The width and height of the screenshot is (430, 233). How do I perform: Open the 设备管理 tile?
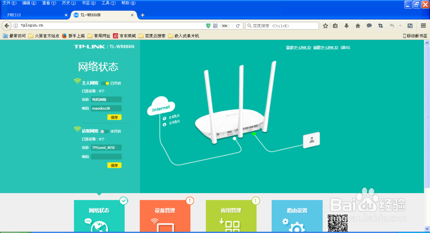click(x=165, y=216)
